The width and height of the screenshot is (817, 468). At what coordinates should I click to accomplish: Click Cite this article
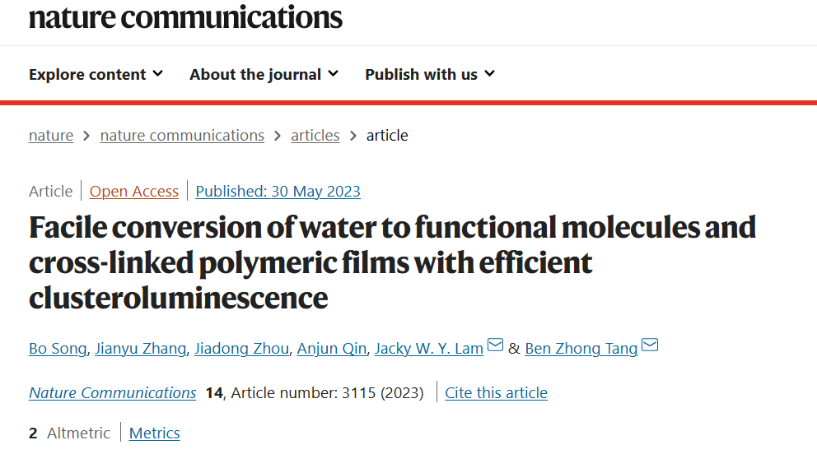(496, 392)
